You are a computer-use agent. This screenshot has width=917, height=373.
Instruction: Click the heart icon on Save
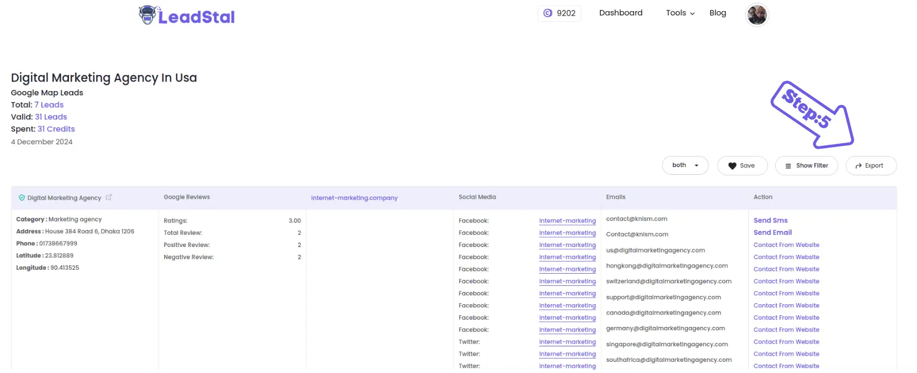[732, 166]
